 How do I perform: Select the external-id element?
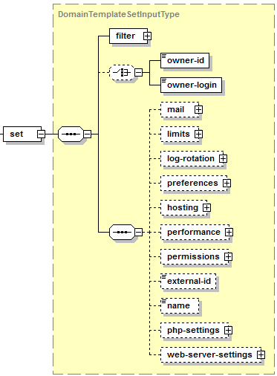(x=189, y=282)
